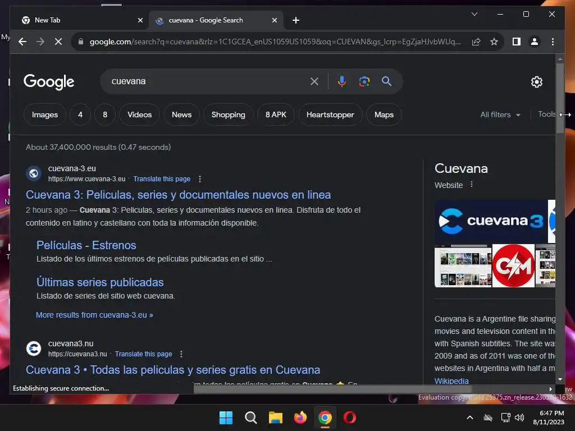Open Google quick settings gear
575x431 pixels.
536,82
